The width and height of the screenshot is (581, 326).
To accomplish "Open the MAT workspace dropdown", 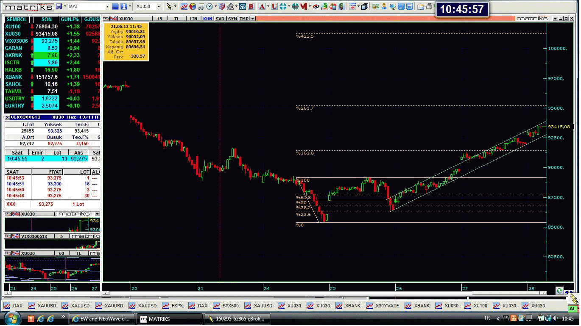I will [x=107, y=7].
